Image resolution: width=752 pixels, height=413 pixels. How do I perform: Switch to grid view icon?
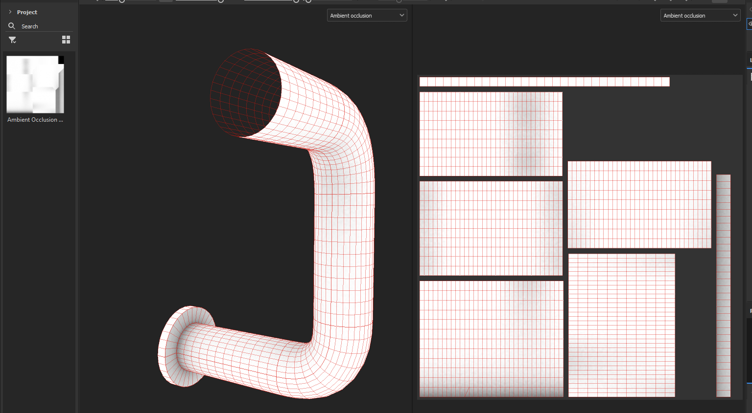pyautogui.click(x=66, y=40)
